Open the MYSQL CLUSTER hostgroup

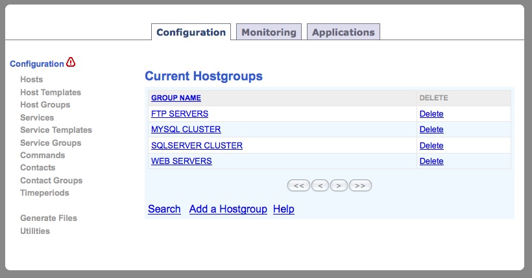186,129
